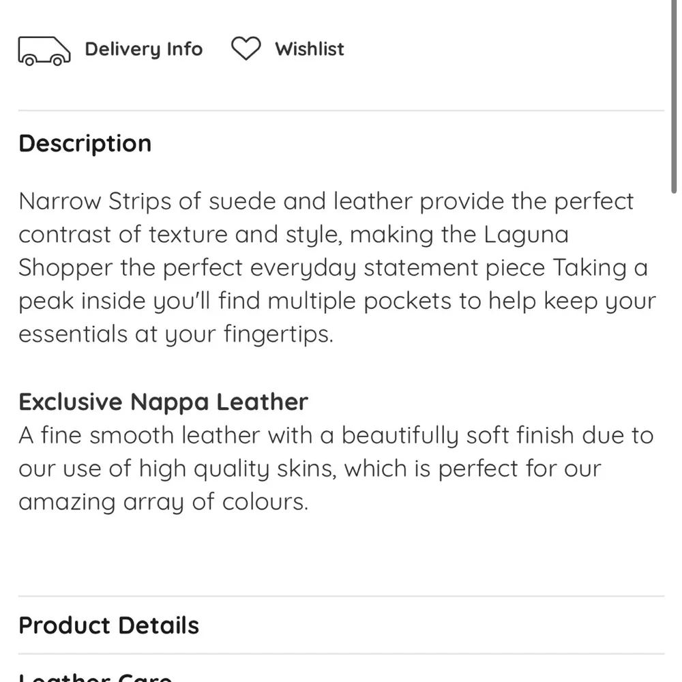Viewport: 682px width, 682px height.
Task: Click the Exclusive Nappa Leather heading
Action: coord(163,402)
